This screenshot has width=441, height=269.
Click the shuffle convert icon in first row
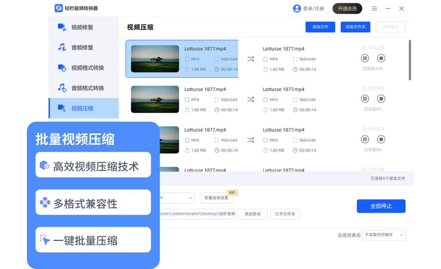pyautogui.click(x=251, y=59)
